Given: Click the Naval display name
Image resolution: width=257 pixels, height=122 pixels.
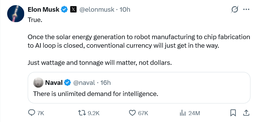Looking at the screenshot, I should point(54,83).
